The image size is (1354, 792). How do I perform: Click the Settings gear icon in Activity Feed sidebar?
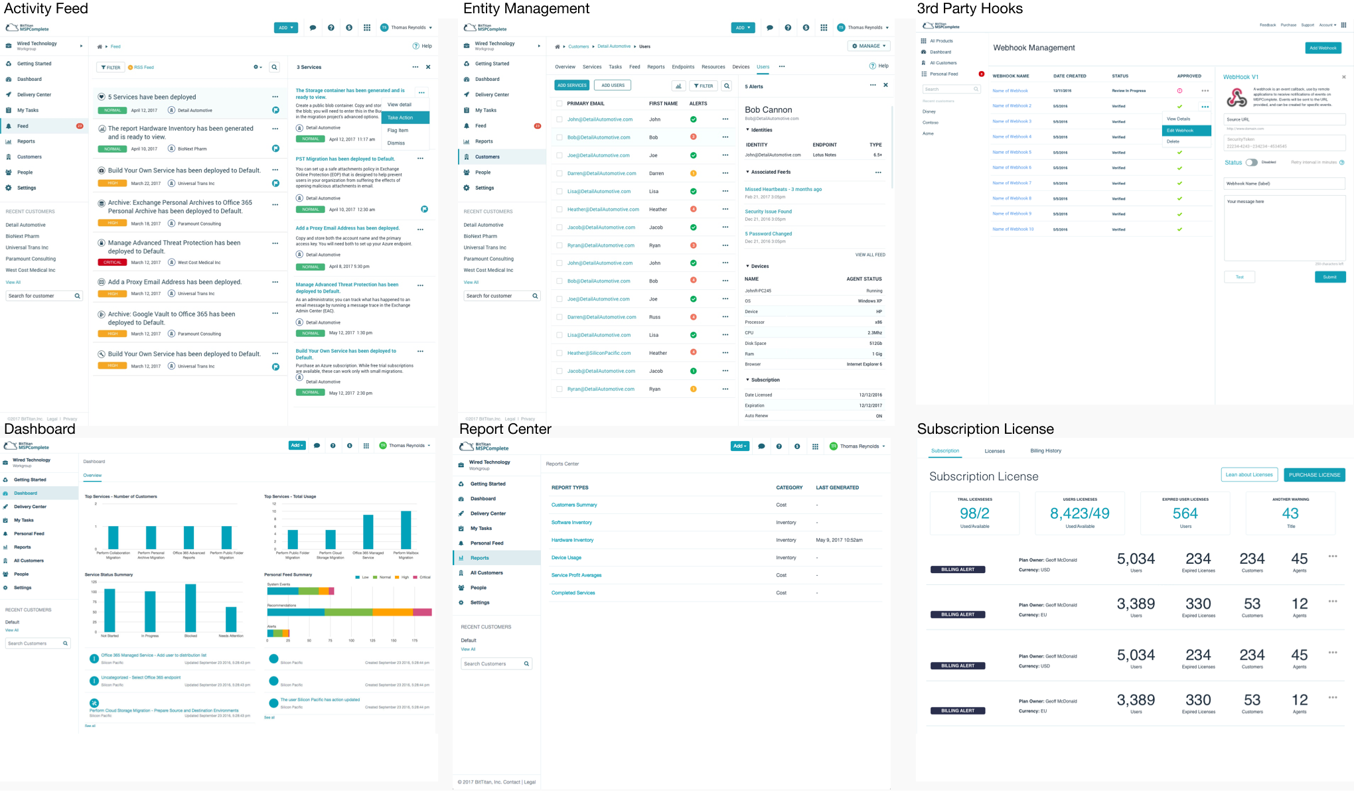9,188
